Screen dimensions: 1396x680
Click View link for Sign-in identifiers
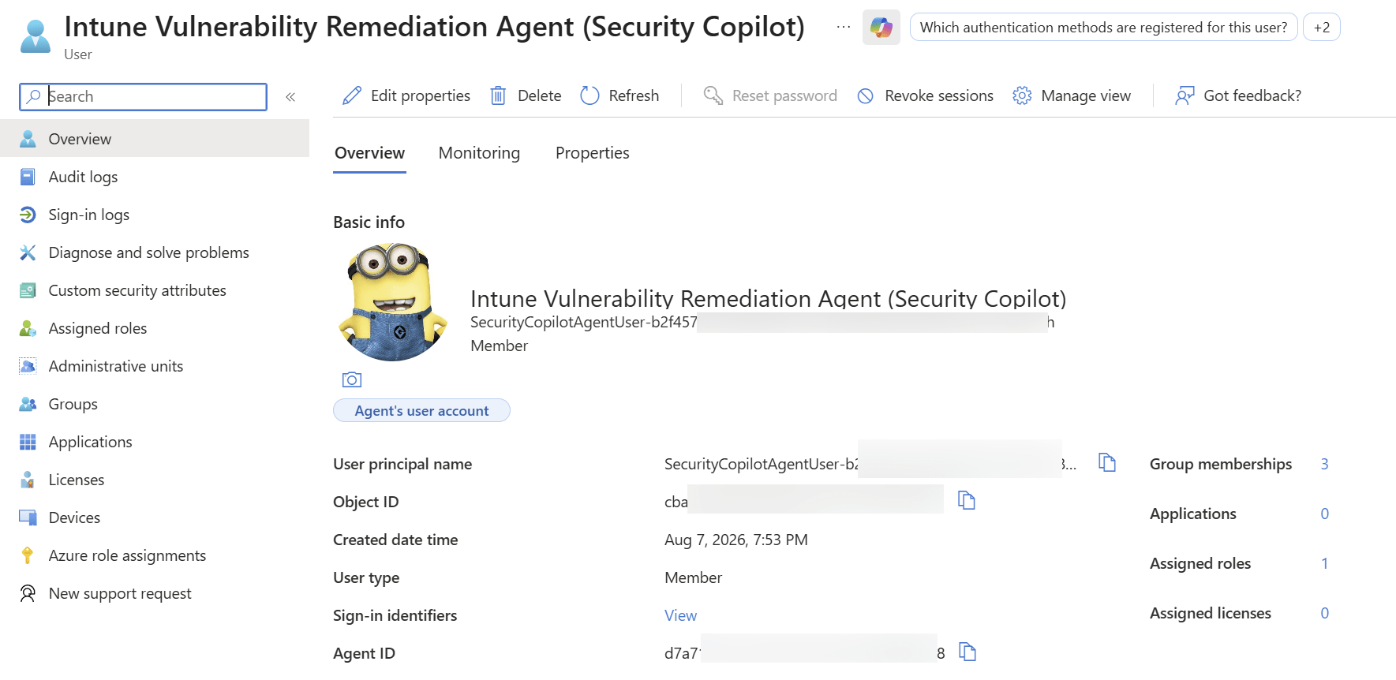pyautogui.click(x=680, y=615)
